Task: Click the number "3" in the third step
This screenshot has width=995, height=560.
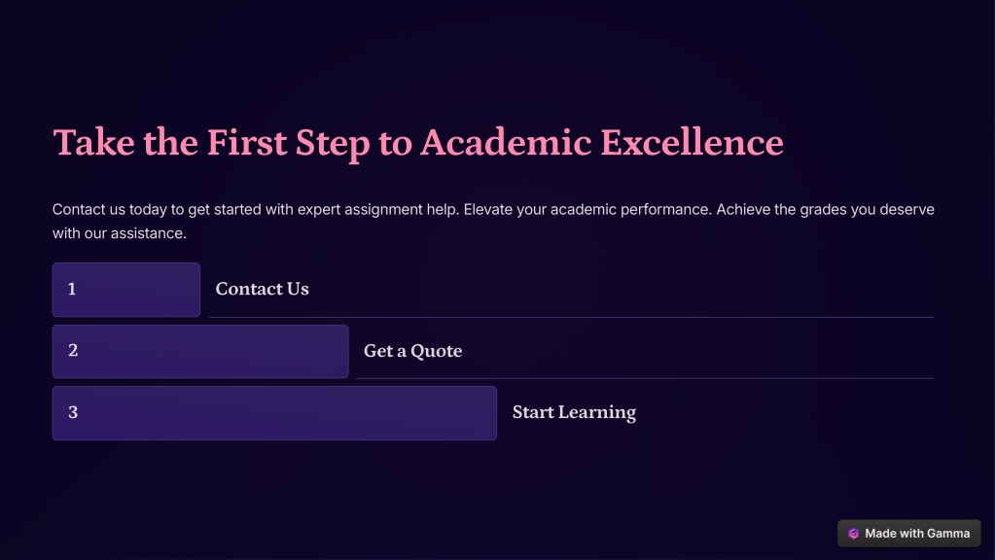Action: click(73, 412)
